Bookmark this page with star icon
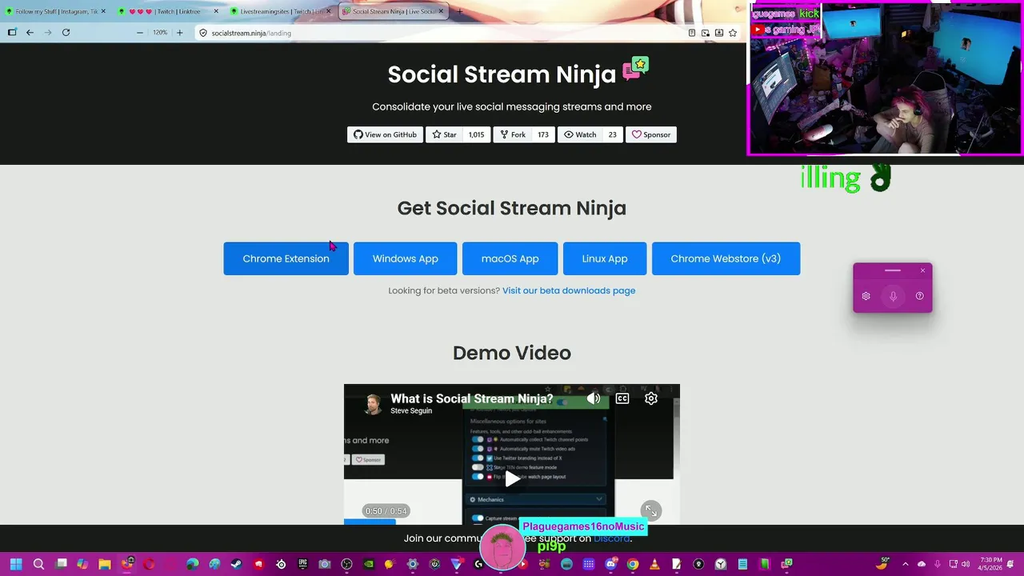 [x=733, y=33]
